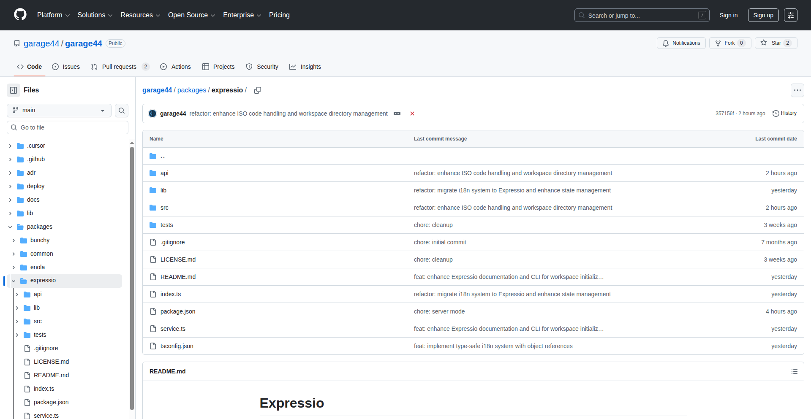
Task: Collapse the packages folder in tree
Action: (x=10, y=227)
